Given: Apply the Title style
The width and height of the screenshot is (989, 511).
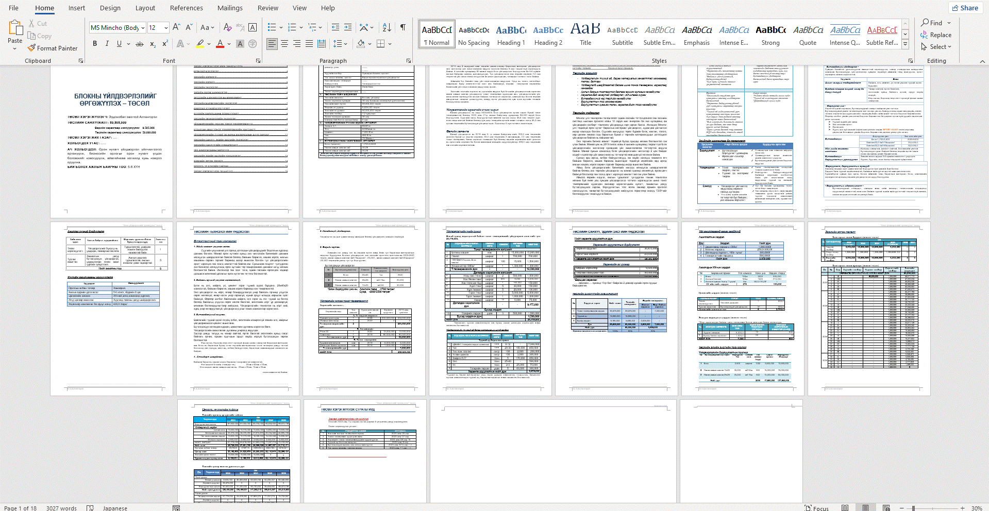Looking at the screenshot, I should pyautogui.click(x=585, y=35).
